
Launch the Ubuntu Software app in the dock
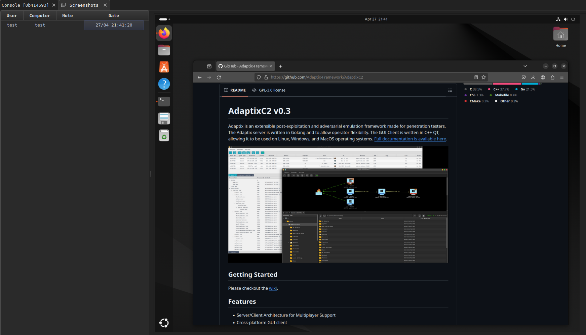point(164,67)
